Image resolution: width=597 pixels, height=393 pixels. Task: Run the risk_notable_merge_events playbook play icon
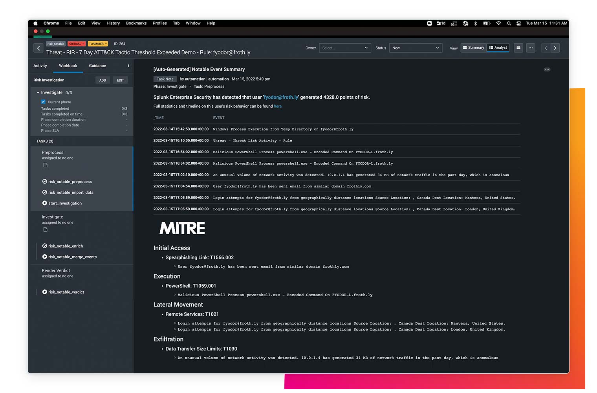pyautogui.click(x=44, y=257)
